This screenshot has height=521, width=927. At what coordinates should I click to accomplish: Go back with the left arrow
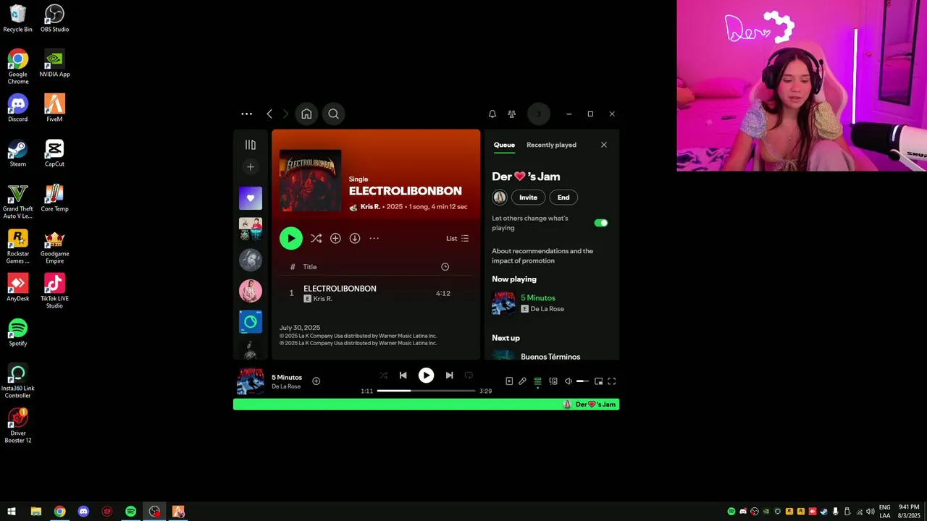pos(269,114)
